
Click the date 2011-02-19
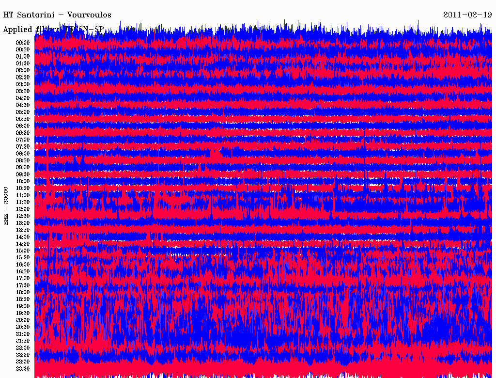pos(467,15)
